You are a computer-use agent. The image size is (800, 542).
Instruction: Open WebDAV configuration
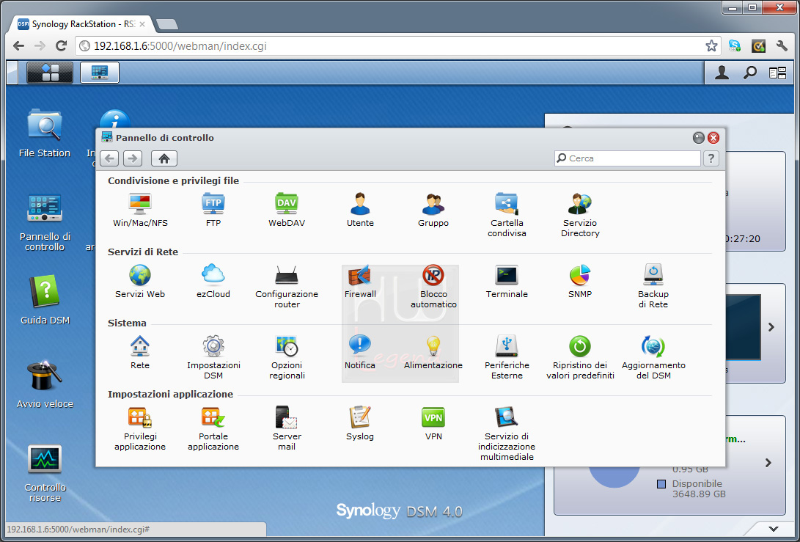point(287,210)
